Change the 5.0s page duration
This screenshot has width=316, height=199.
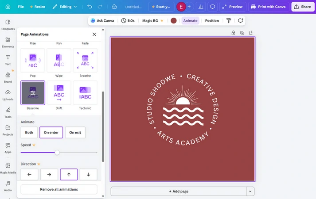(x=128, y=20)
